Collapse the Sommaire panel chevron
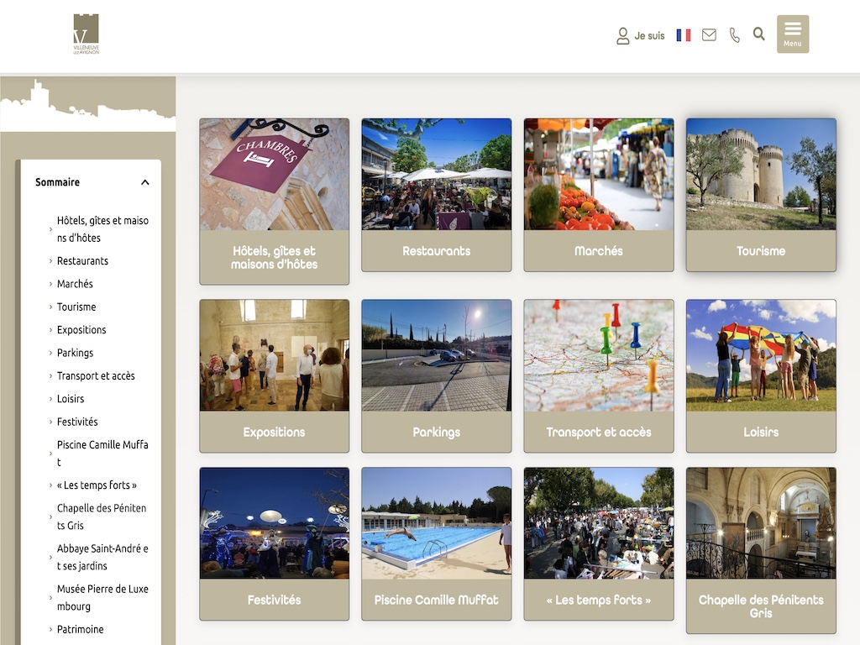 click(x=145, y=182)
